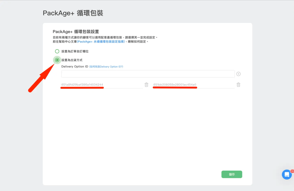Delete ID 651a8fd29baf386a14534244 with trash icon
This screenshot has height=191, width=294.
[x=146, y=85]
